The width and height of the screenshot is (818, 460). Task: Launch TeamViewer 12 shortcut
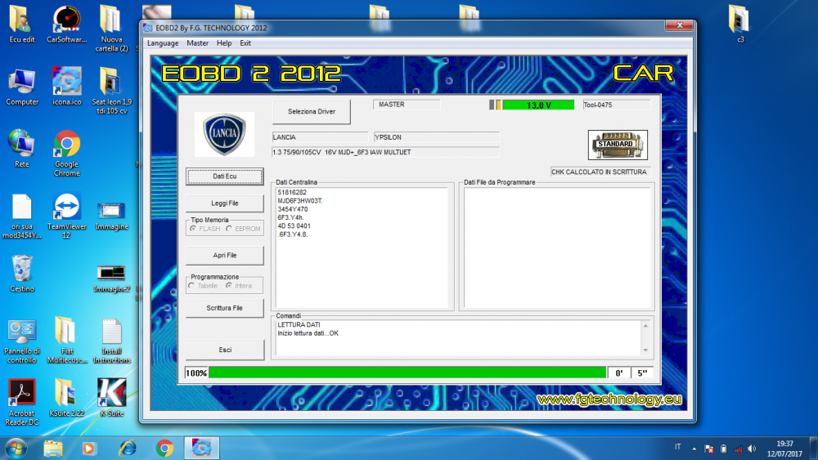(67, 217)
